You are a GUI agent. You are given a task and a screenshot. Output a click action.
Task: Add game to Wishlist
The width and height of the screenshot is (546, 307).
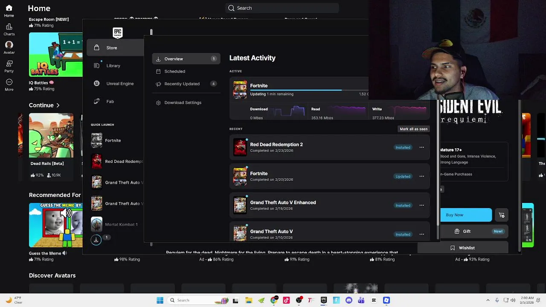pos(462,248)
